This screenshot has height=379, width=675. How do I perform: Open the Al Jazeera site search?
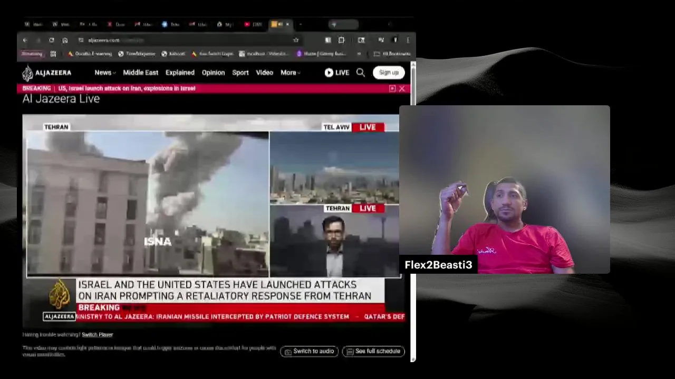pyautogui.click(x=361, y=73)
